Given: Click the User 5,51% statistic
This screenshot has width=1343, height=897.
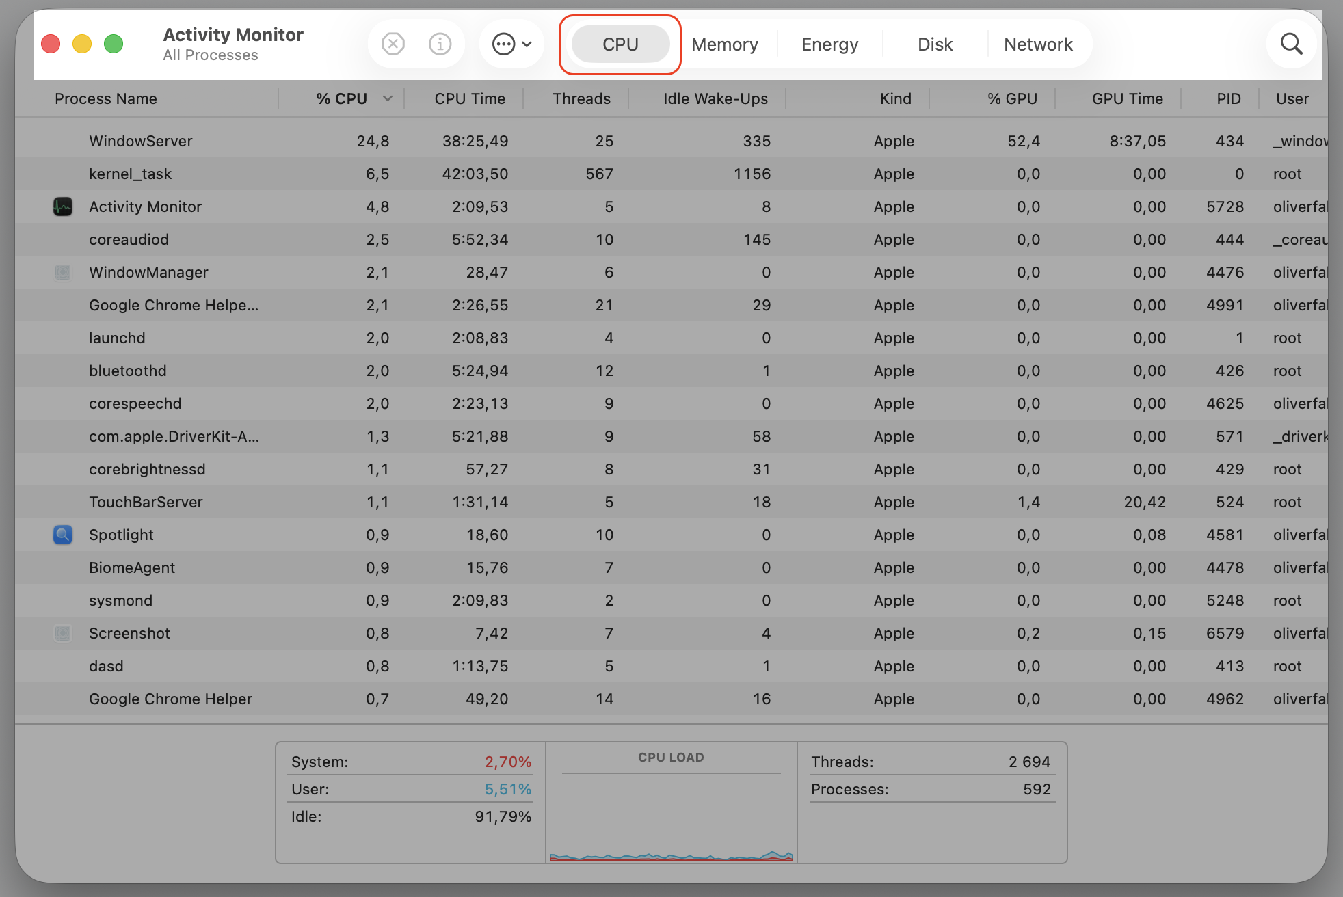Looking at the screenshot, I should 411,789.
